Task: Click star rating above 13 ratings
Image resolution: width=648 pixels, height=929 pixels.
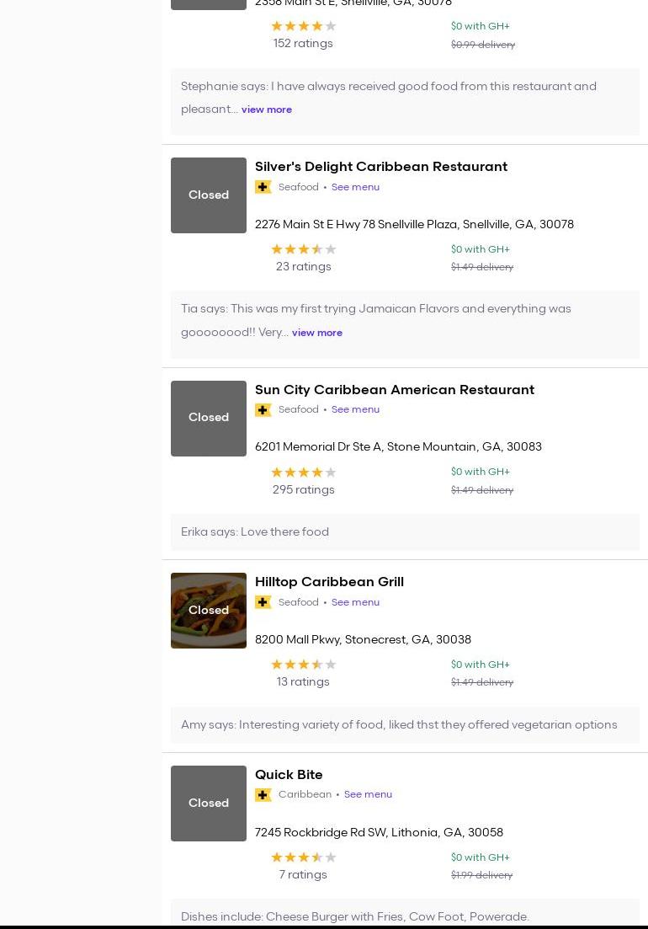Action: tap(303, 665)
